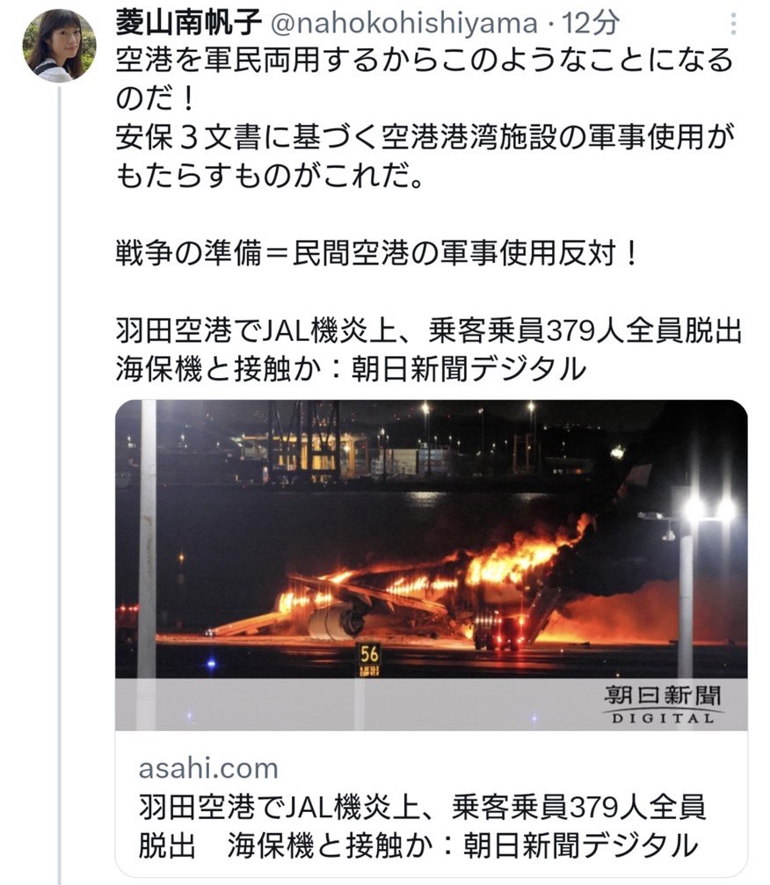Click the line もたらすものがこれだ。
This screenshot has width=770, height=885.
(270, 176)
